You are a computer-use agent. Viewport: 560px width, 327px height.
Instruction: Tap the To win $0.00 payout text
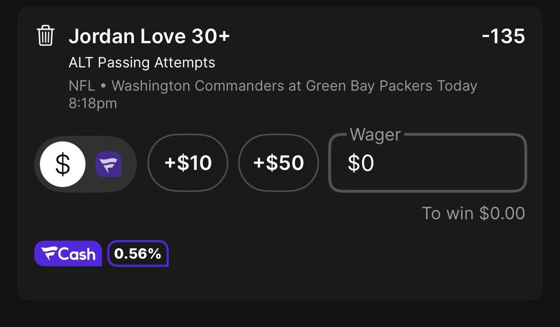(x=473, y=213)
